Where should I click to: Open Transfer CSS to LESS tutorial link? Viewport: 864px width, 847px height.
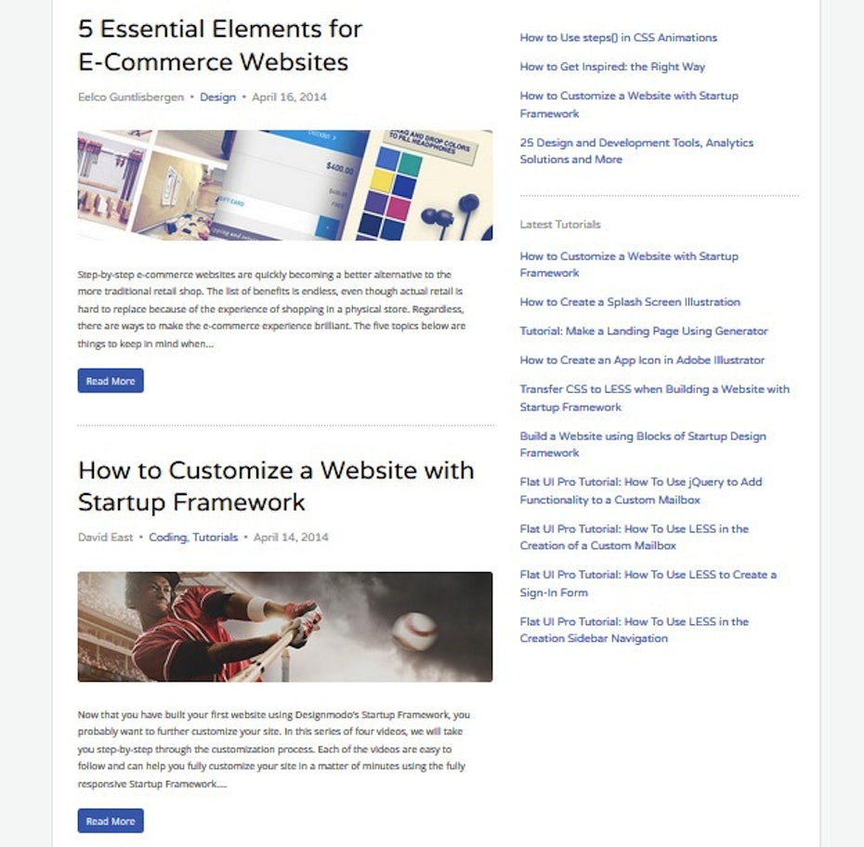(655, 397)
